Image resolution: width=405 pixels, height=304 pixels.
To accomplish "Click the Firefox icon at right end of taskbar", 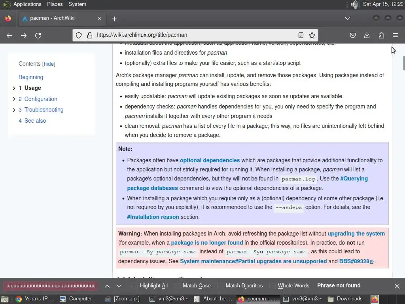I will (375, 299).
